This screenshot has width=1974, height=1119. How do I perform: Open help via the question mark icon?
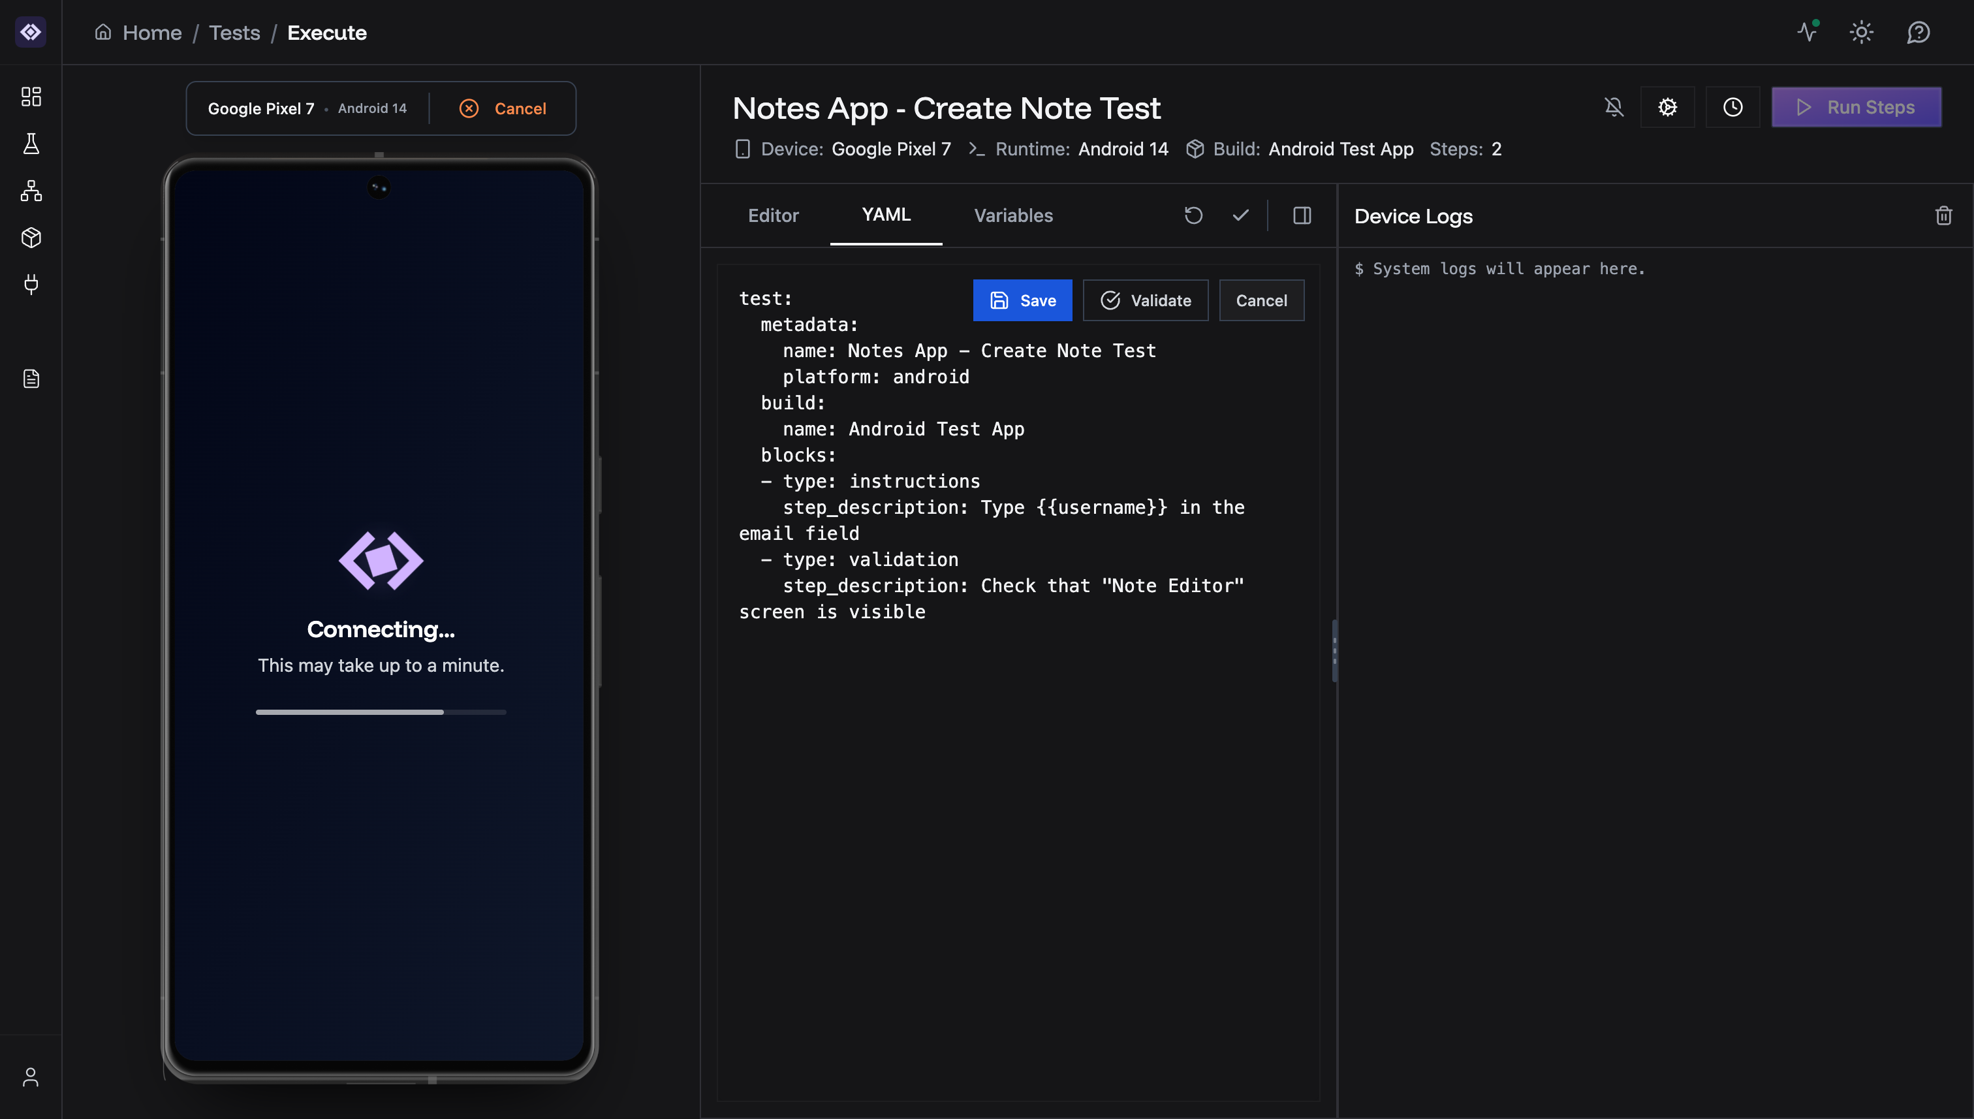(1918, 32)
